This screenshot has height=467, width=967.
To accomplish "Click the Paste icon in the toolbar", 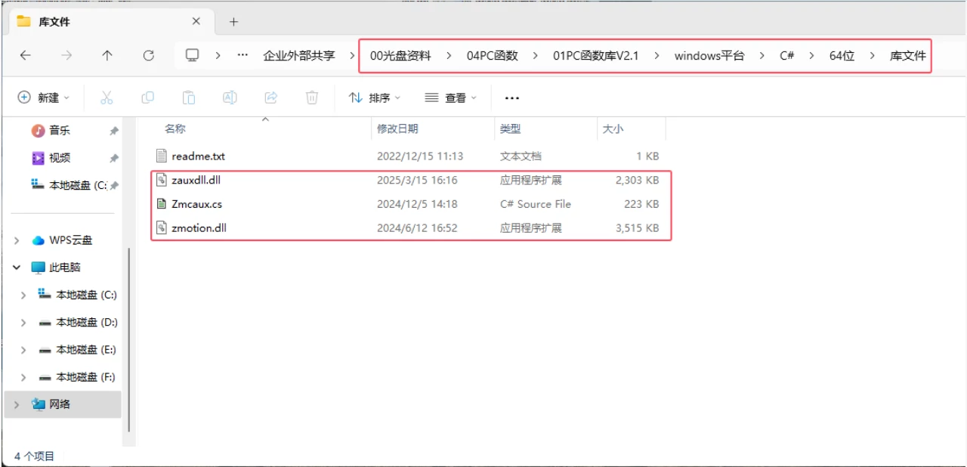I will click(x=188, y=97).
